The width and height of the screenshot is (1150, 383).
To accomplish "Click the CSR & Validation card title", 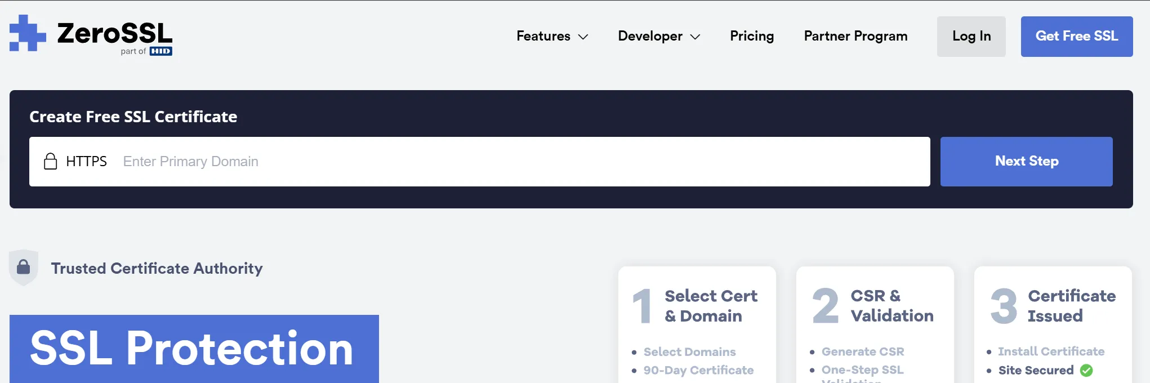I will pyautogui.click(x=892, y=306).
